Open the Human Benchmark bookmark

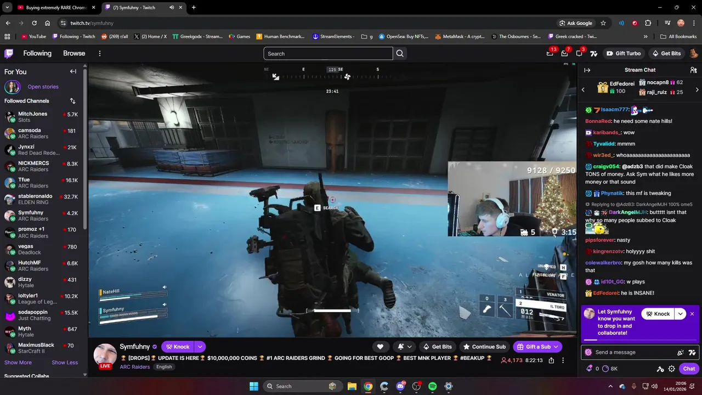click(x=280, y=37)
